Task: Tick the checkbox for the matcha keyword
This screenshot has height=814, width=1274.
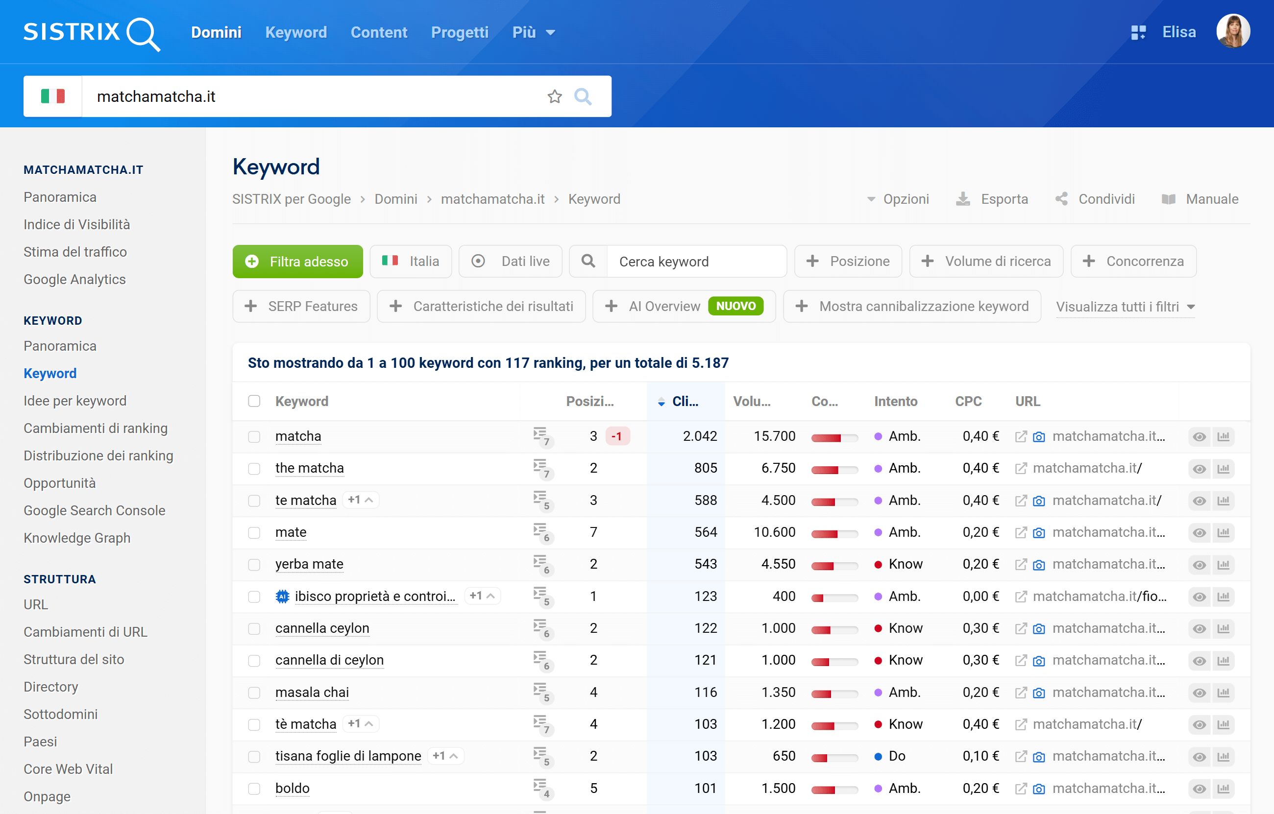Action: [x=254, y=437]
